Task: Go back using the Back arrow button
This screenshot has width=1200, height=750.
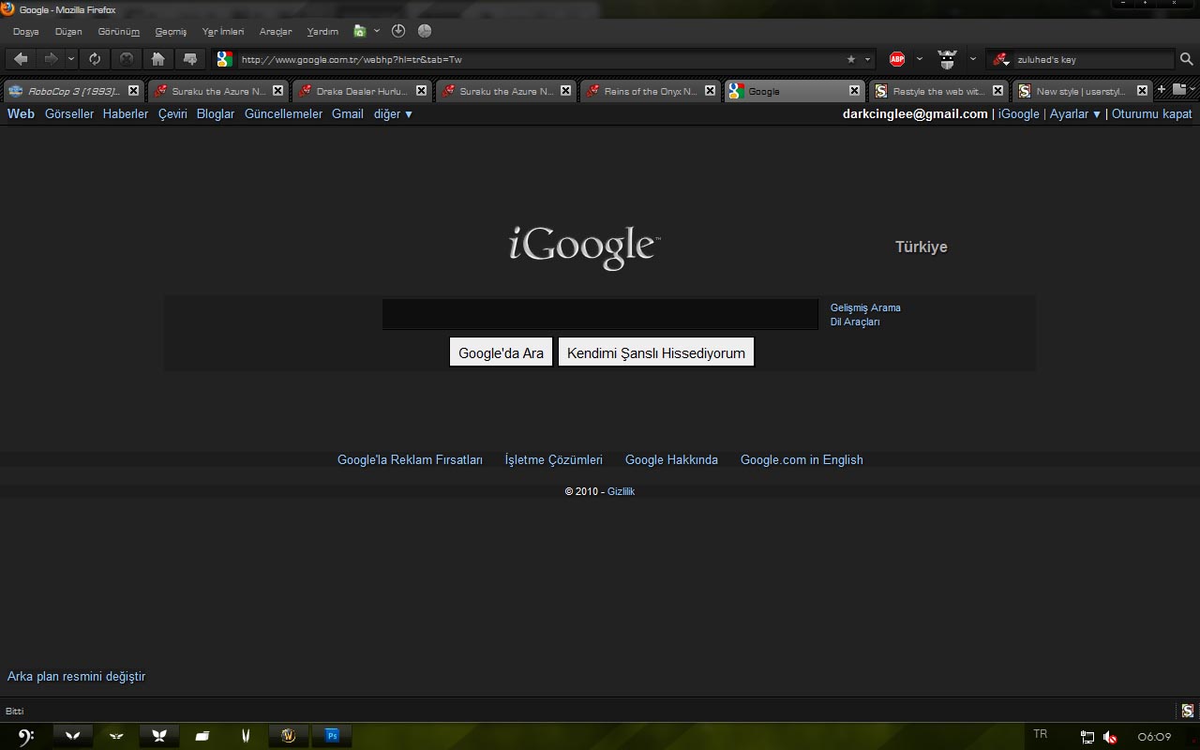Action: pyautogui.click(x=21, y=59)
